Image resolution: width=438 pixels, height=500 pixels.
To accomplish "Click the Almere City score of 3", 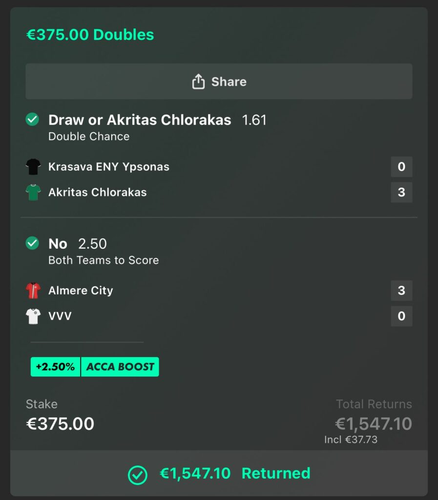I will (x=401, y=291).
